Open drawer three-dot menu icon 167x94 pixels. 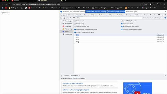click(61, 76)
